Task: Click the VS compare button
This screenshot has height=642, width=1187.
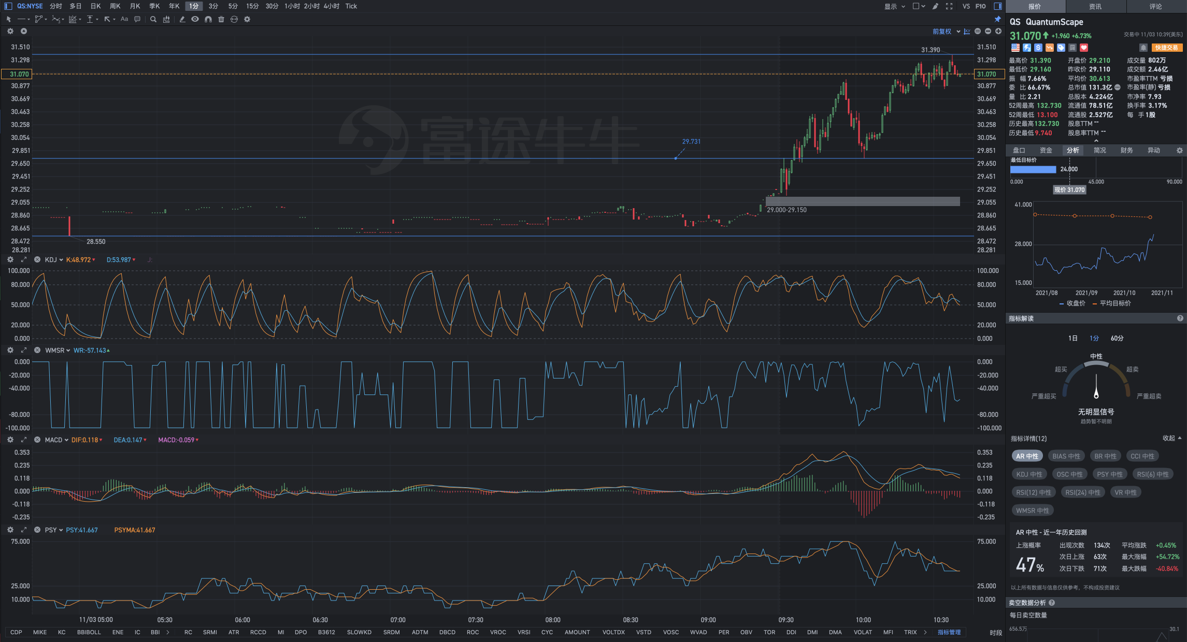Action: [966, 6]
